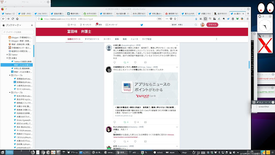This screenshot has height=155, width=275.
Task: Like the Ruri tweet with the heart icon
Action: (135, 142)
